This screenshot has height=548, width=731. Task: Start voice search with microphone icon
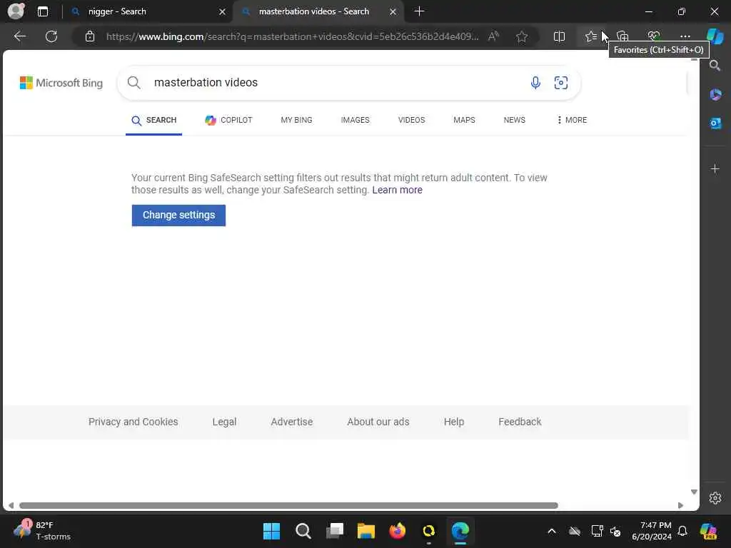(x=535, y=83)
